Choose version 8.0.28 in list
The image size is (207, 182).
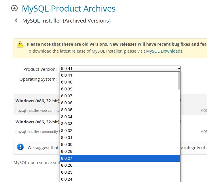(120, 151)
